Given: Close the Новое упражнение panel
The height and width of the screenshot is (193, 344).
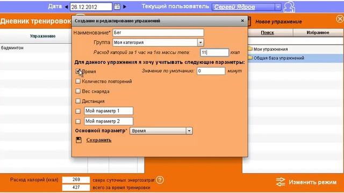Looking at the screenshot, I should point(340,19).
